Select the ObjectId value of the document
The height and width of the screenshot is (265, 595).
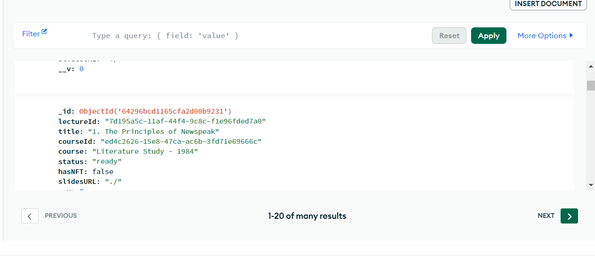click(155, 112)
